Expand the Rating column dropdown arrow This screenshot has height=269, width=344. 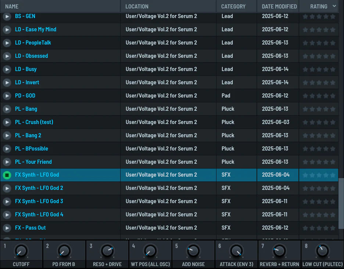click(x=334, y=6)
